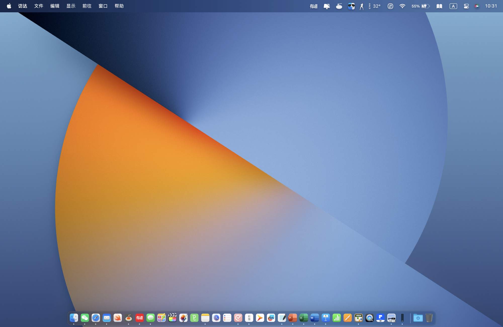Screen dimensions: 503x327
Task: Open the Downloads folder in Dock
Action: [x=418, y=318]
